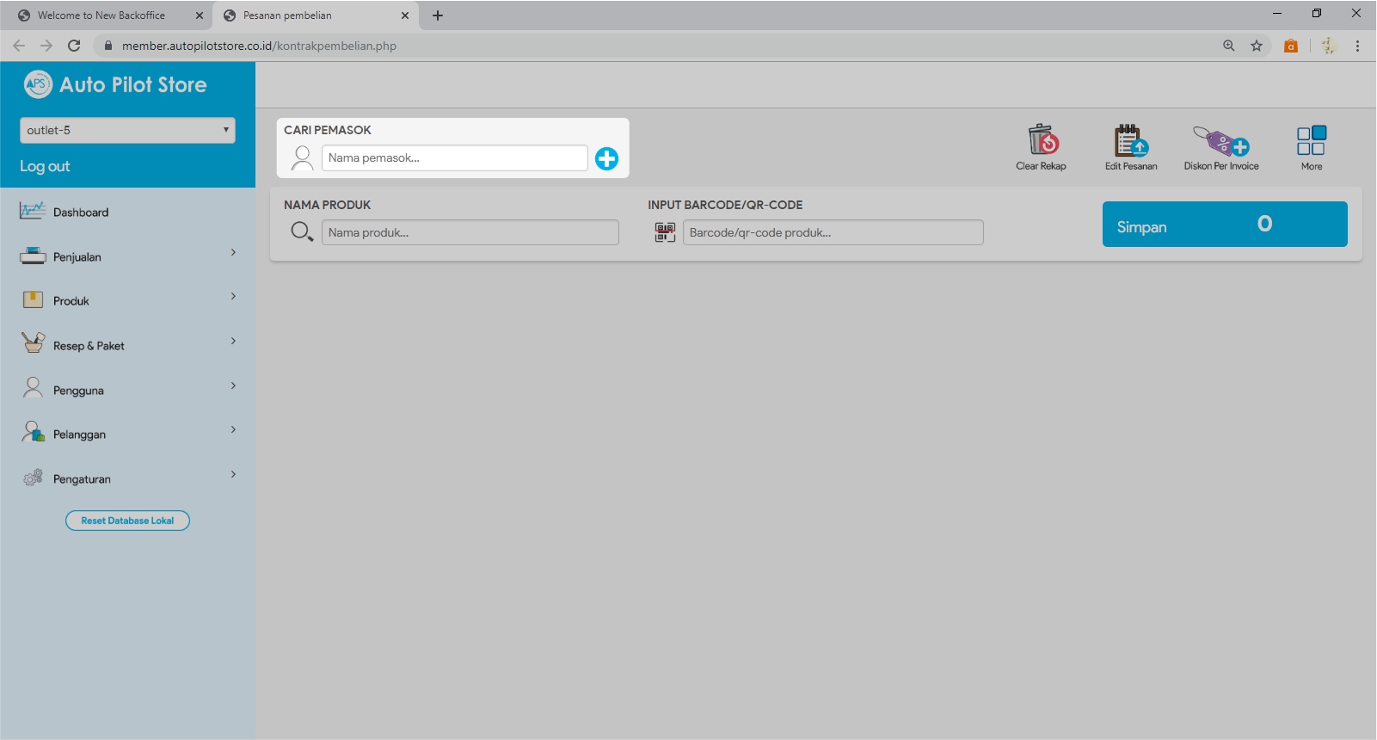Click Reset Database Lokal button
The height and width of the screenshot is (740, 1377).
127,521
